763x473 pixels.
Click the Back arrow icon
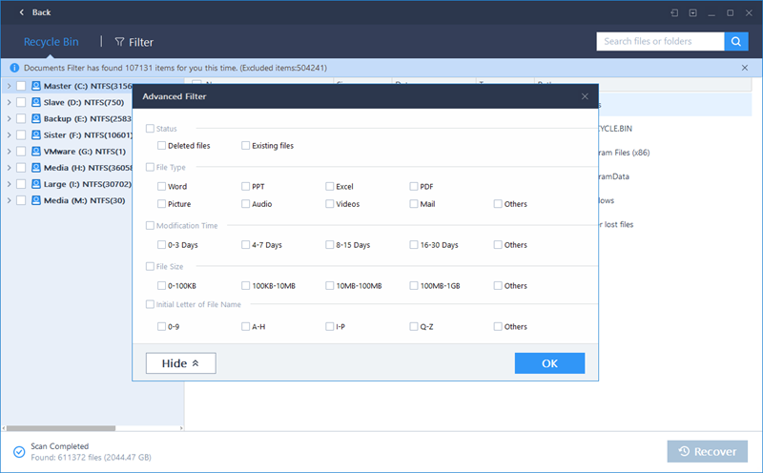20,12
